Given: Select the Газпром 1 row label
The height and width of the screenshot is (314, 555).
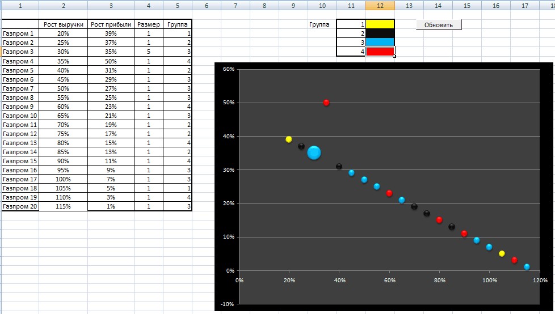Looking at the screenshot, I should 20,33.
